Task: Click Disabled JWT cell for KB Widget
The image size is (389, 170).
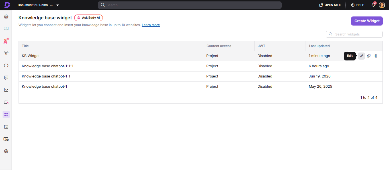Action: pos(265,56)
